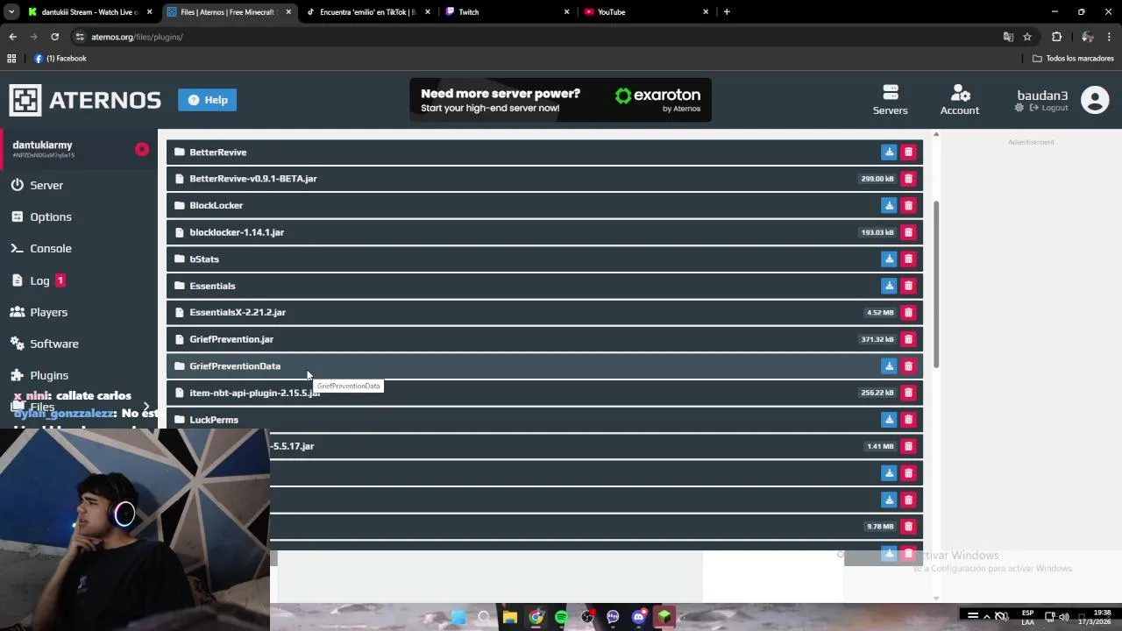Open a new browser tab
The image size is (1122, 631).
click(727, 12)
